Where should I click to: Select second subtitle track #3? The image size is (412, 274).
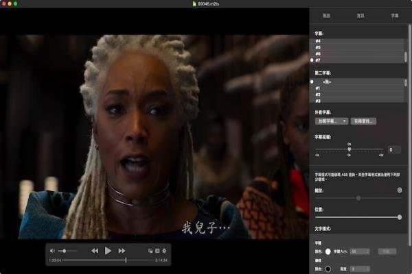click(x=357, y=101)
